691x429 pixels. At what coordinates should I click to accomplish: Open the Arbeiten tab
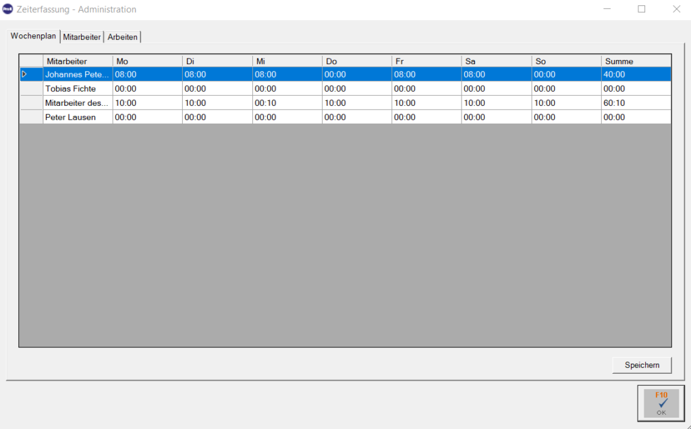click(x=123, y=37)
